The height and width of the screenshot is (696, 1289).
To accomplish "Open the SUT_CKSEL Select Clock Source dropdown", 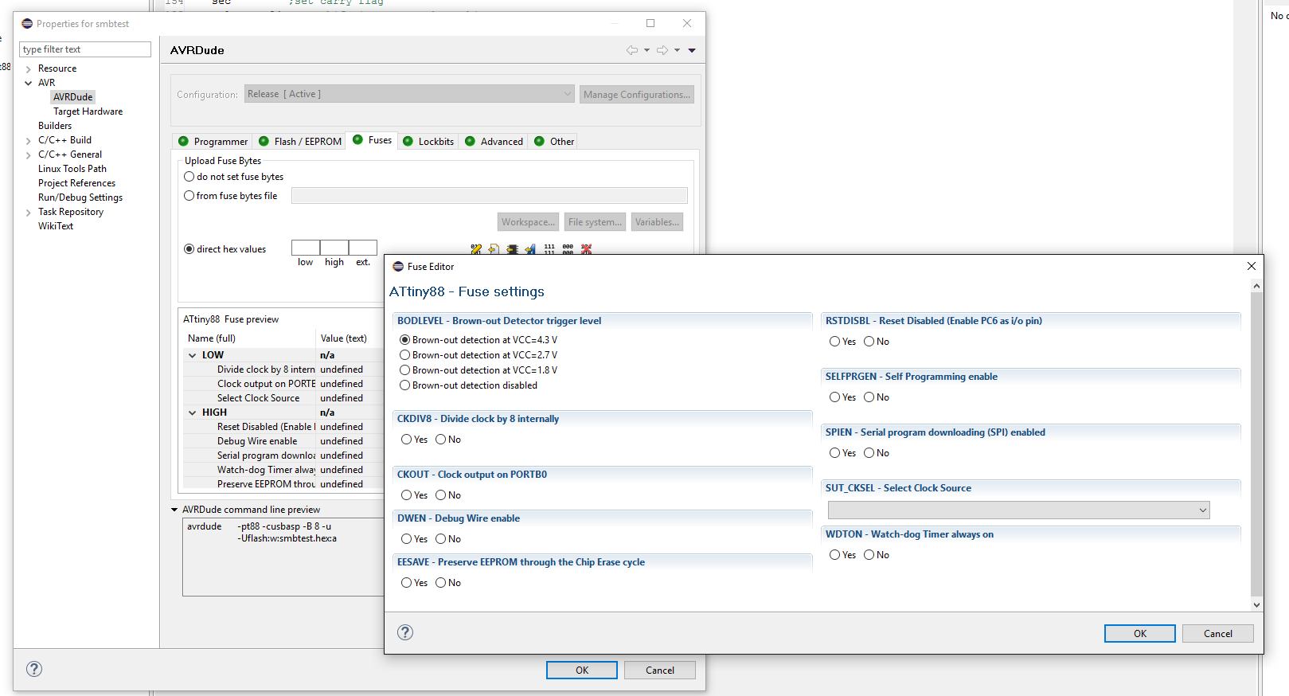I will [1018, 510].
